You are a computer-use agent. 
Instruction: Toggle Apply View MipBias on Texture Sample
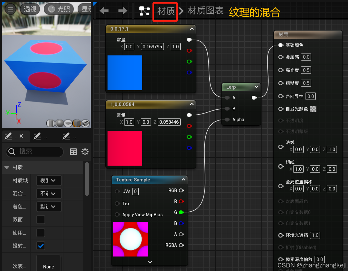118,215
